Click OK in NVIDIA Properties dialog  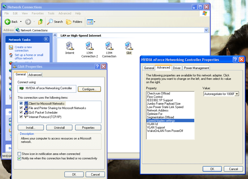tap(212, 169)
